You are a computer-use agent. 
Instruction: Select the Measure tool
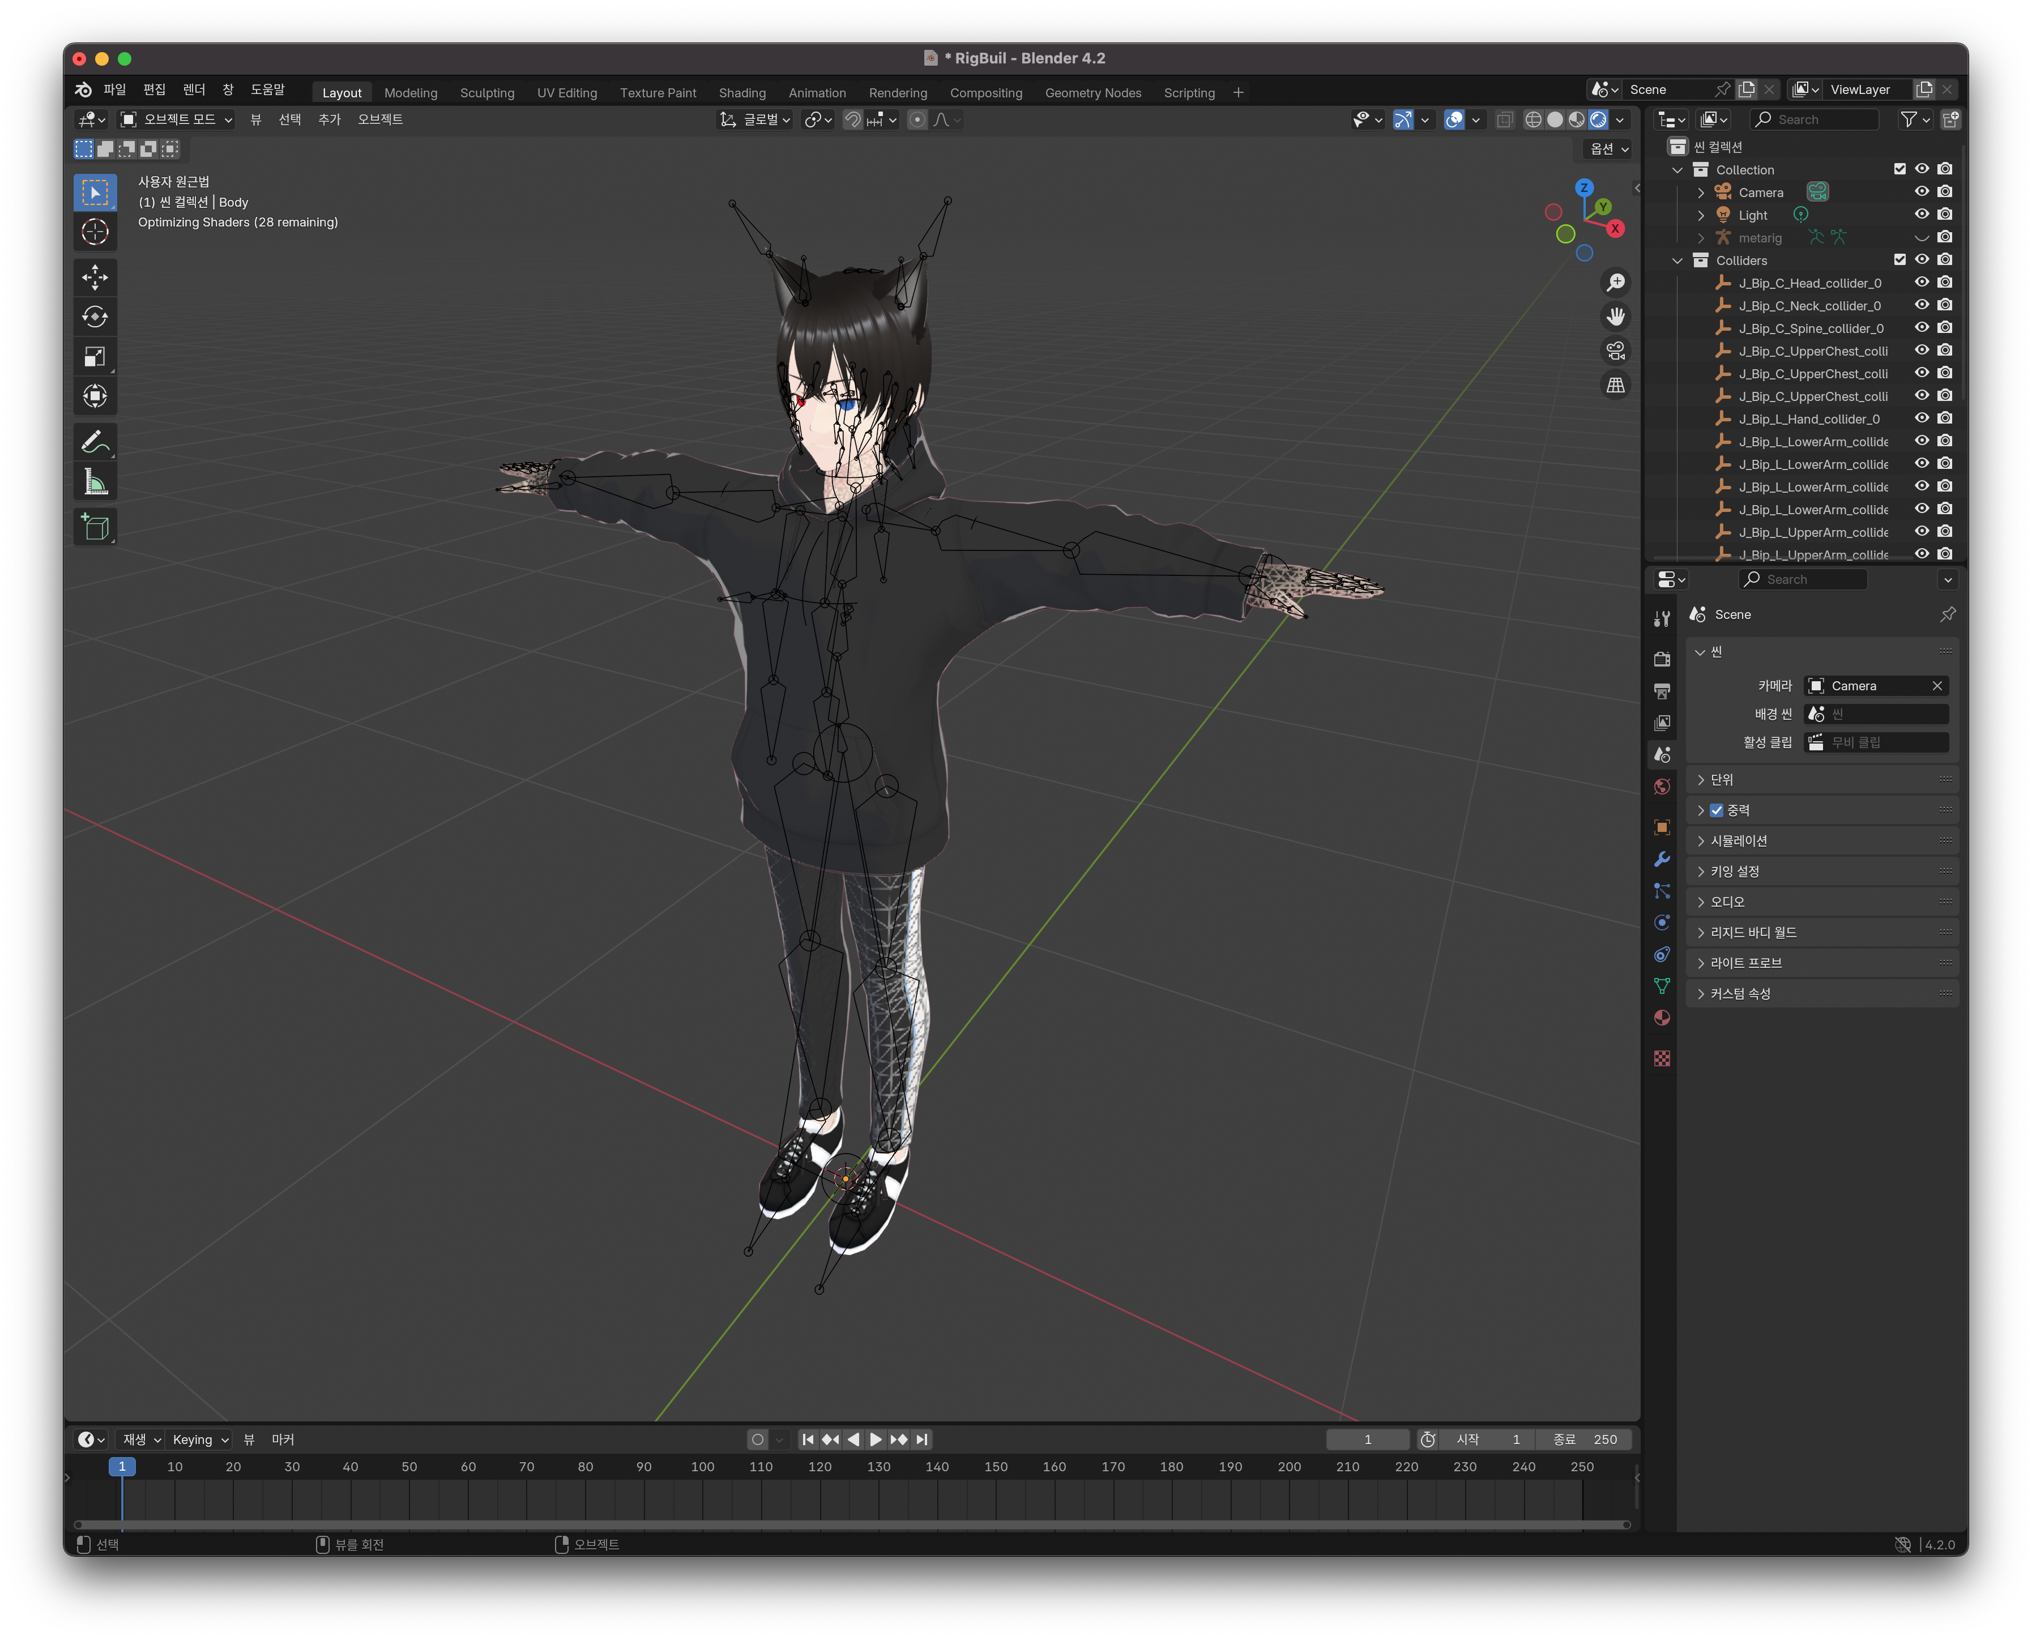point(95,482)
